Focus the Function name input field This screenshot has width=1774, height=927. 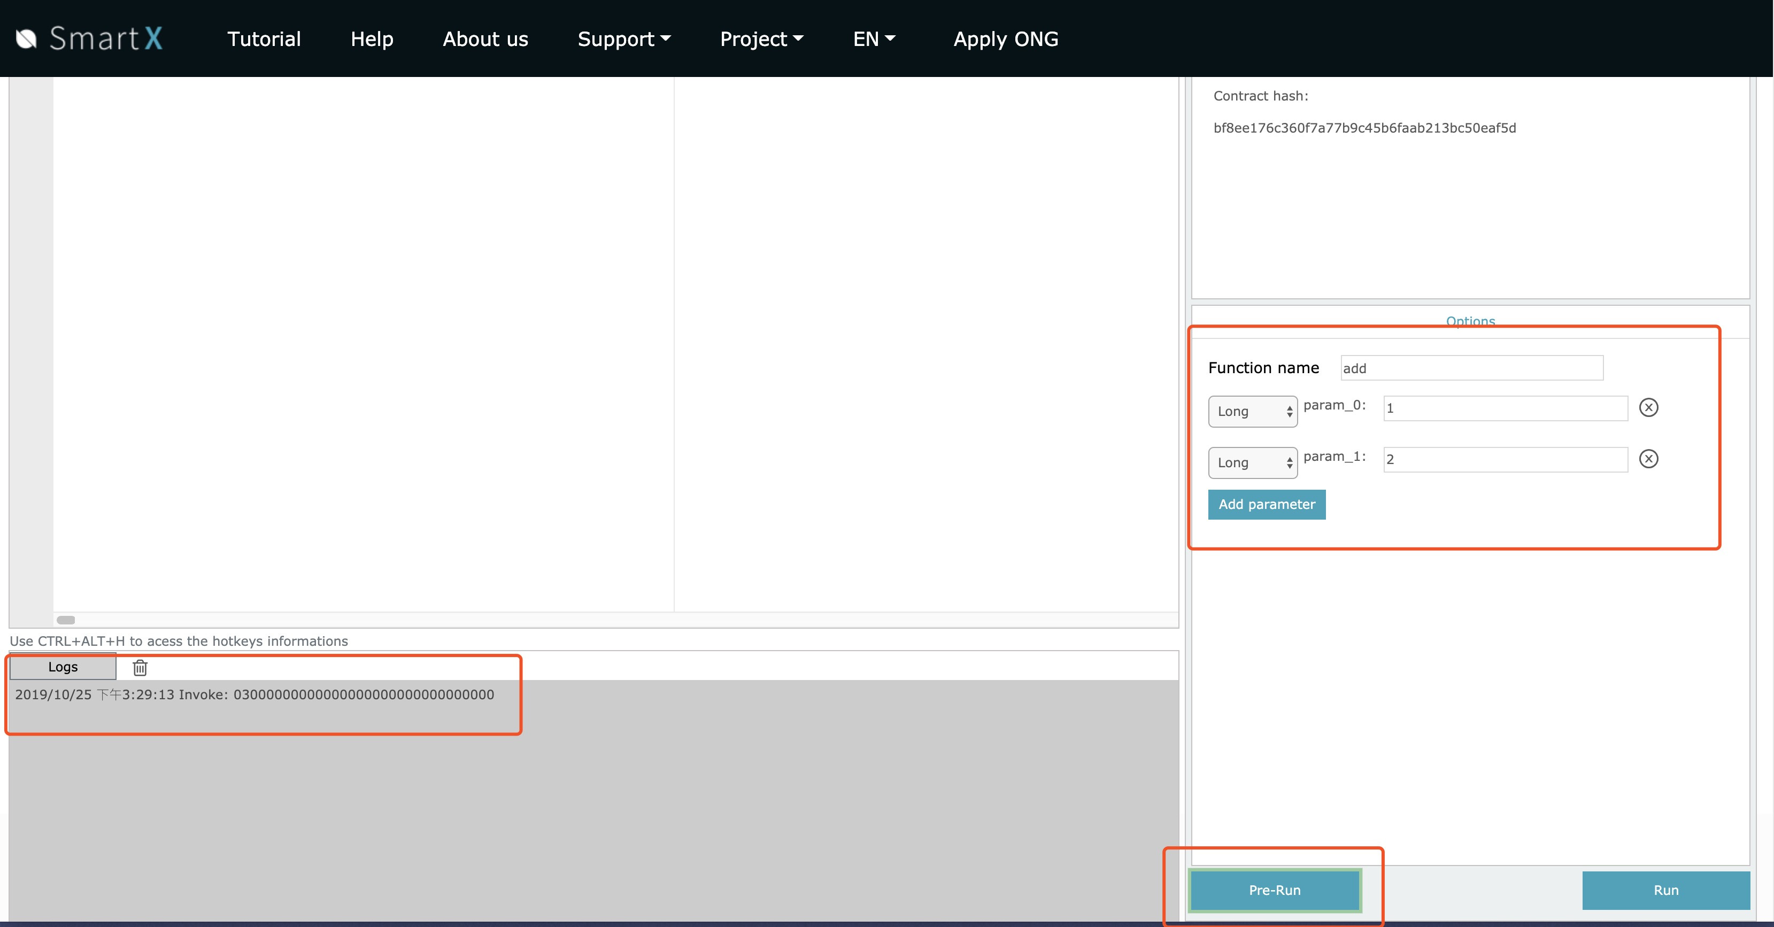click(x=1471, y=368)
